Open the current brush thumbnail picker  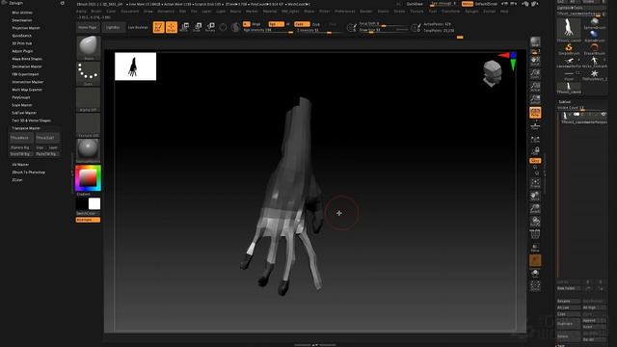point(88,48)
